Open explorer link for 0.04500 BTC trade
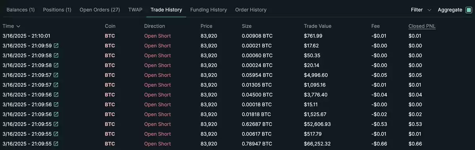Viewport: 475px width, 150px height. point(56,95)
